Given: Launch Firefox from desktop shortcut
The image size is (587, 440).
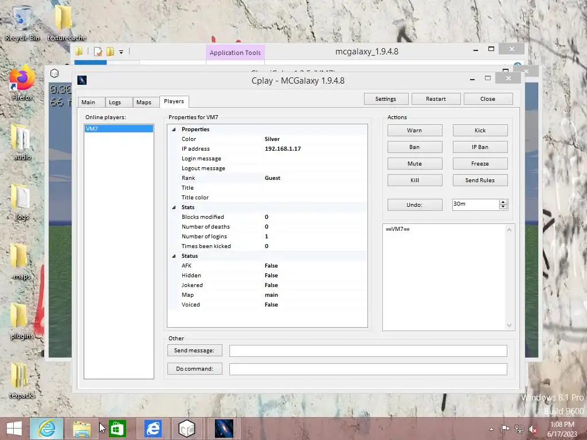Looking at the screenshot, I should (22, 83).
